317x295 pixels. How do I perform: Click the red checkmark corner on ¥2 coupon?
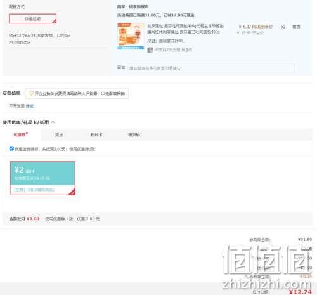(72, 192)
